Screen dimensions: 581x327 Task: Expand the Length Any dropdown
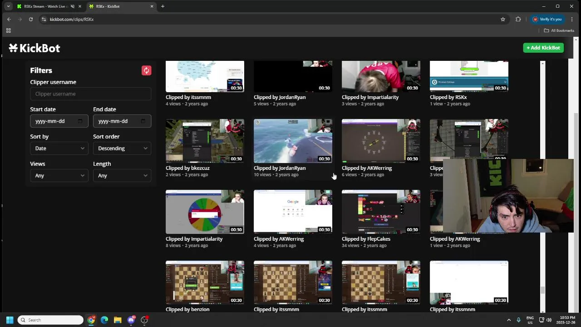pos(122,175)
